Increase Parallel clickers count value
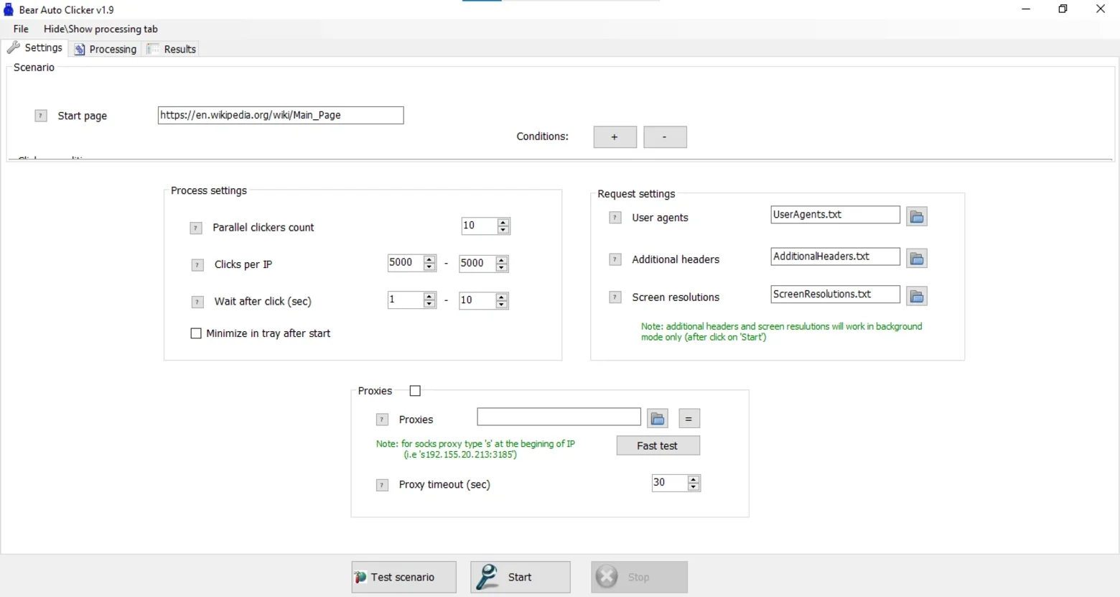The height and width of the screenshot is (597, 1120). coord(503,222)
